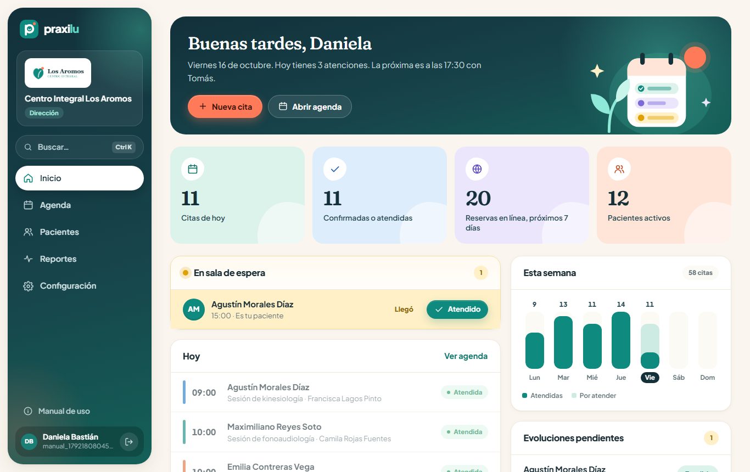Click the DB user avatar
The height and width of the screenshot is (472, 750).
tap(29, 441)
